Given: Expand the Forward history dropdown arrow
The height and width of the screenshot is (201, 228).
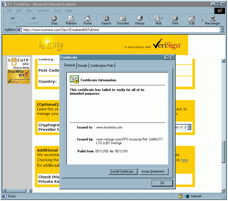Looking at the screenshot, I should [44, 20].
